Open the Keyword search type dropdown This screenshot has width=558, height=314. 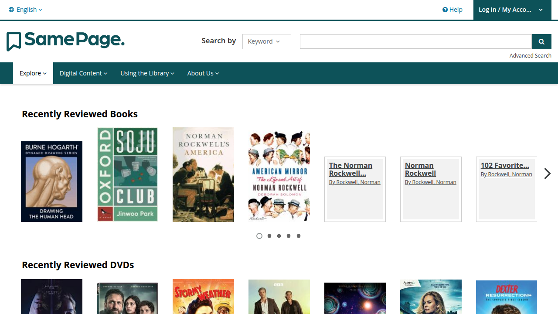tap(267, 41)
